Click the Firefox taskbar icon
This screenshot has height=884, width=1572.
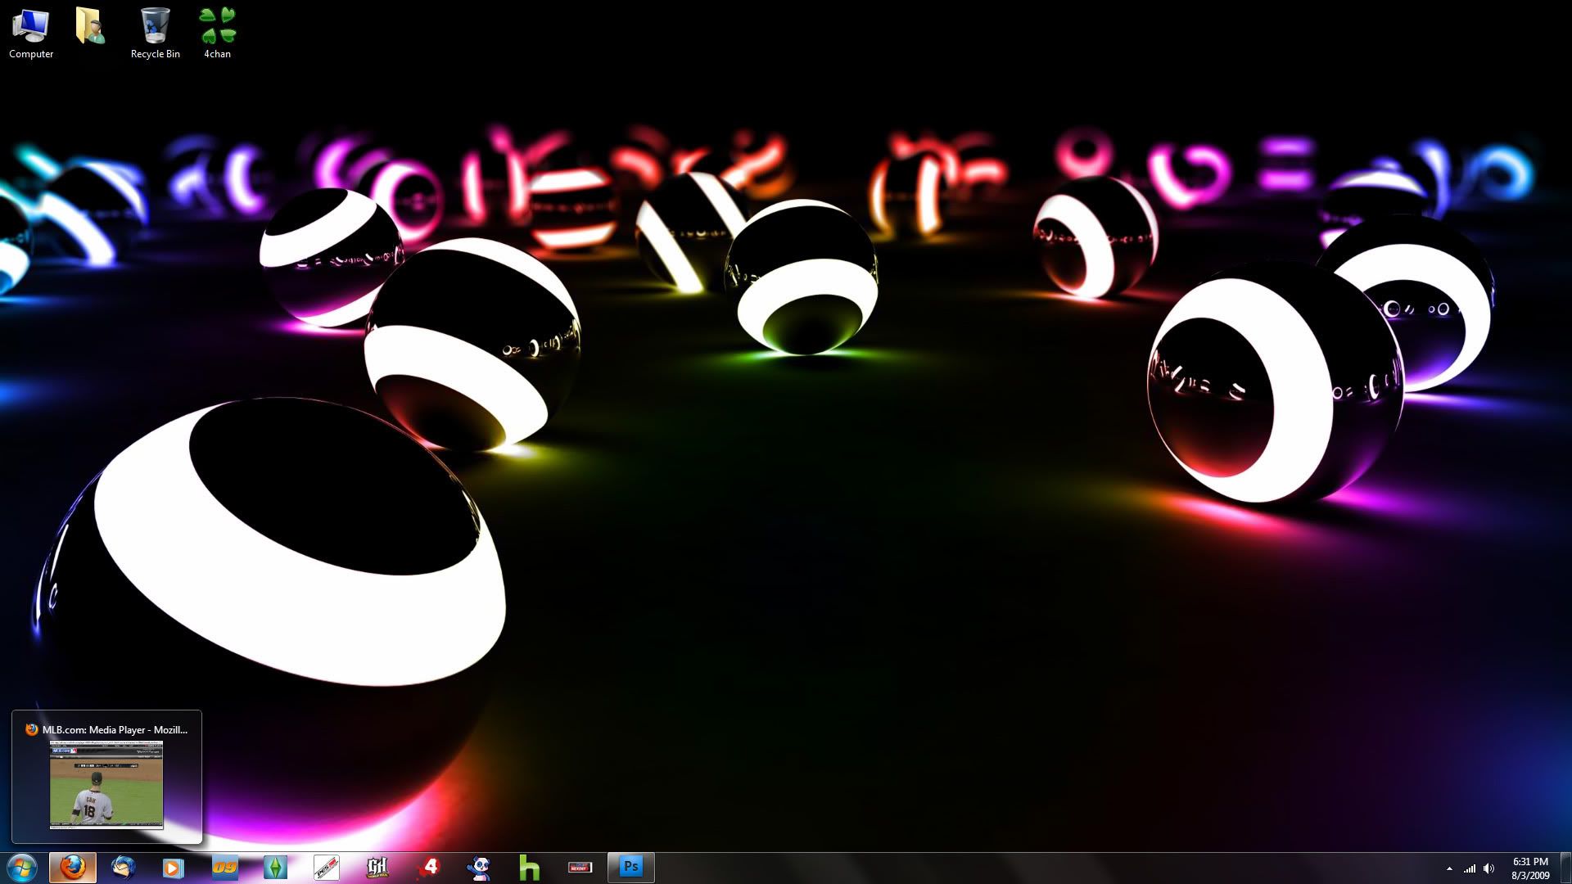pos(73,868)
